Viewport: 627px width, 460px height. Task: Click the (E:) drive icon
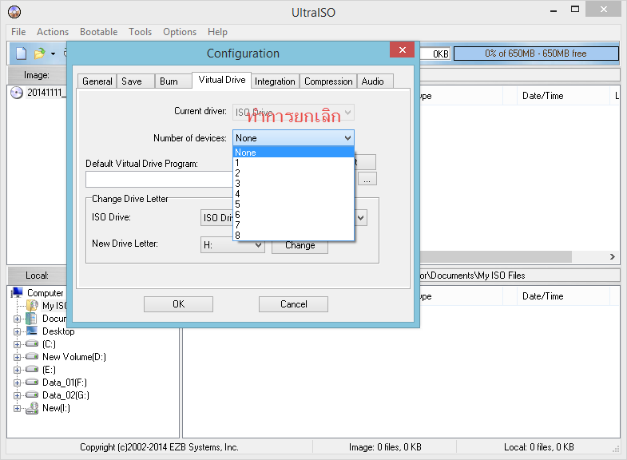pyautogui.click(x=32, y=369)
